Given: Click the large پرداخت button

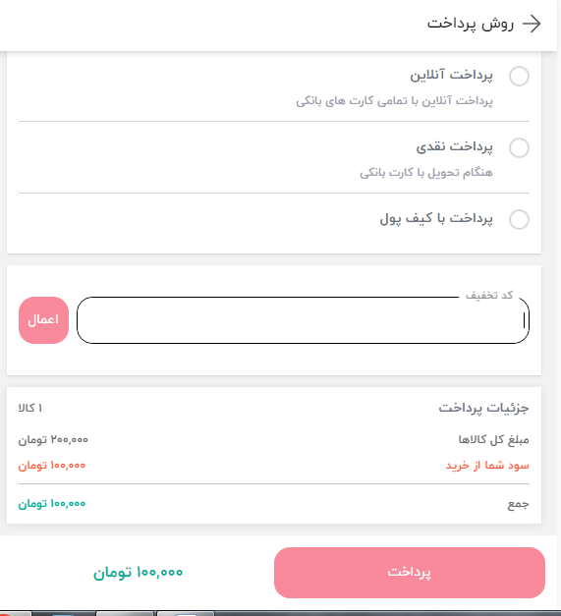Looking at the screenshot, I should tap(410, 573).
